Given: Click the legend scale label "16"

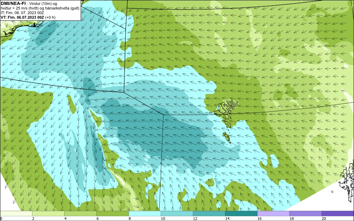Looking at the screenshot, I should (259, 219).
